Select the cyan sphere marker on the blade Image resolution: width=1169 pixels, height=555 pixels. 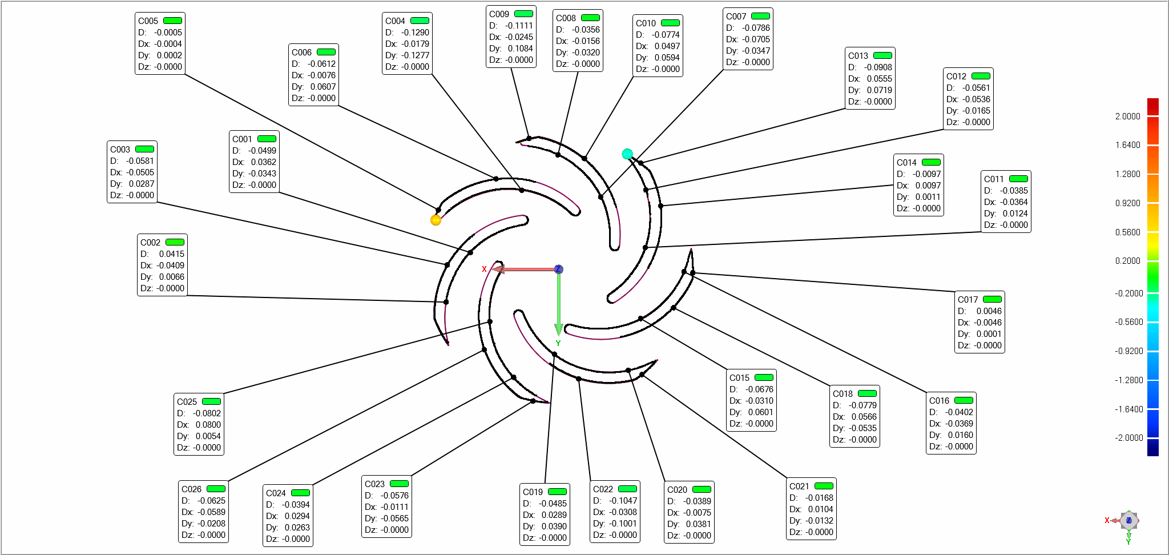tap(627, 154)
